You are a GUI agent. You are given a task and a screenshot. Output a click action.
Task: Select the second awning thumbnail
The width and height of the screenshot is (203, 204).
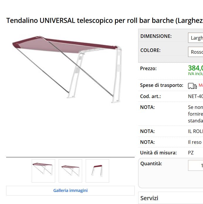click(70, 171)
